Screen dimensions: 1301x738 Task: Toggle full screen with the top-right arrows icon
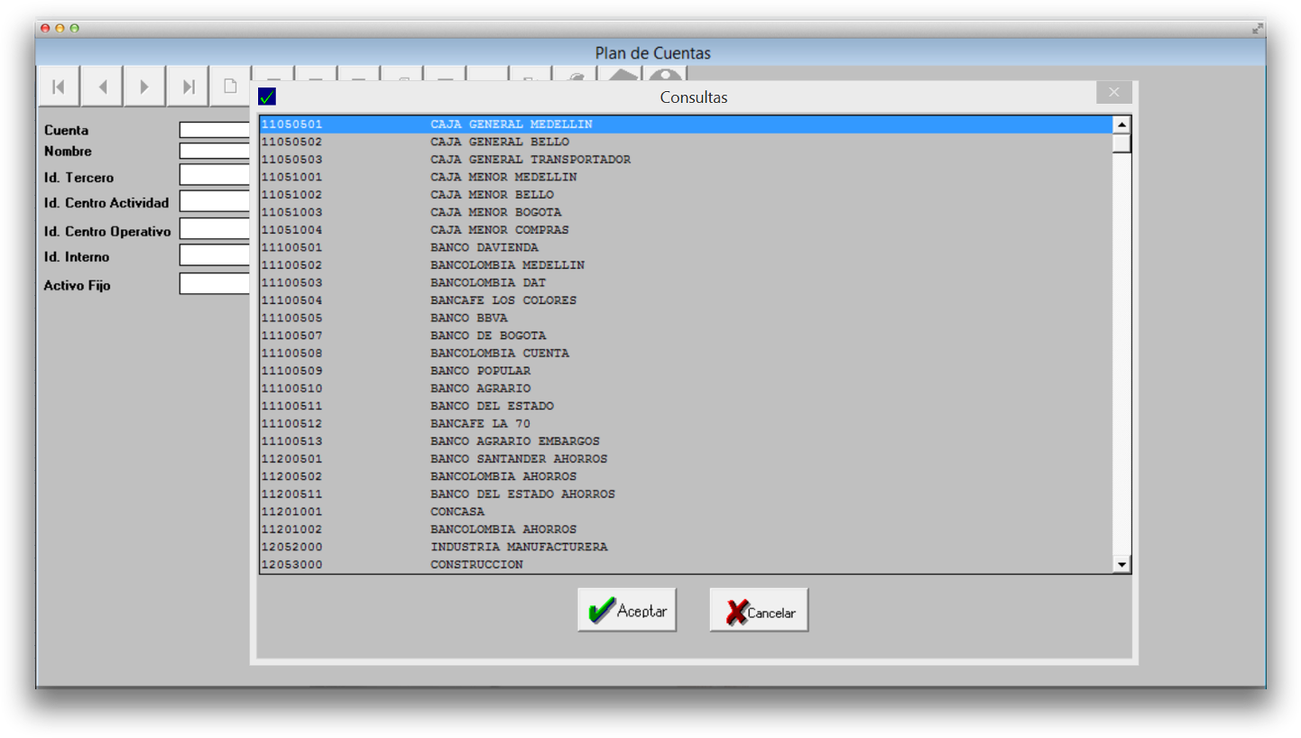coord(1258,29)
